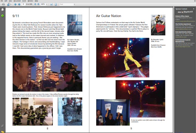
Task: Zoom in using the plus button
Action: pos(38,4)
